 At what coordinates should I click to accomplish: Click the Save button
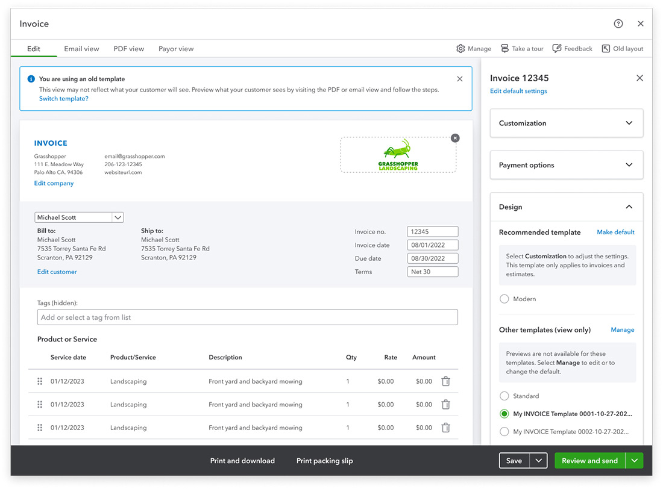click(x=514, y=461)
